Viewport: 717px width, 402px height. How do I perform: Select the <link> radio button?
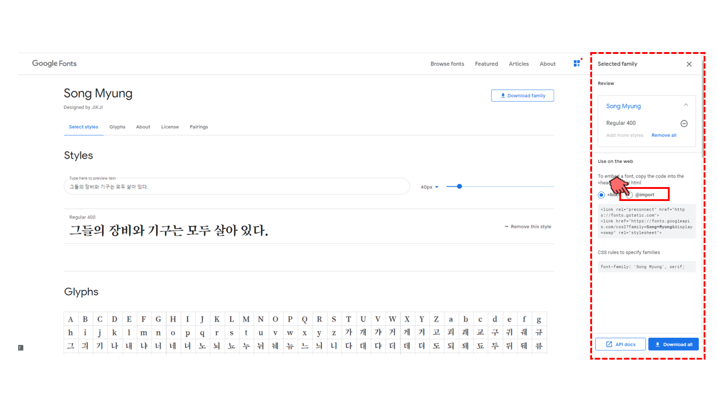point(601,195)
